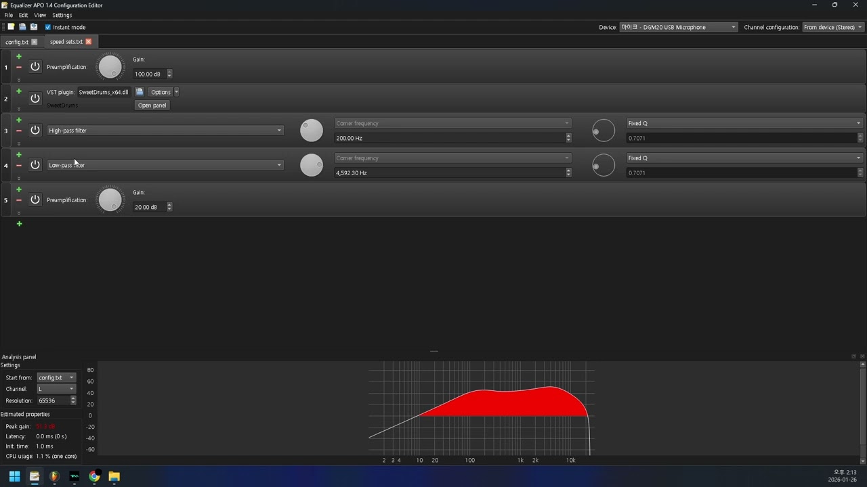
Task: Step the 20.00 dB gain spinner
Action: click(169, 207)
